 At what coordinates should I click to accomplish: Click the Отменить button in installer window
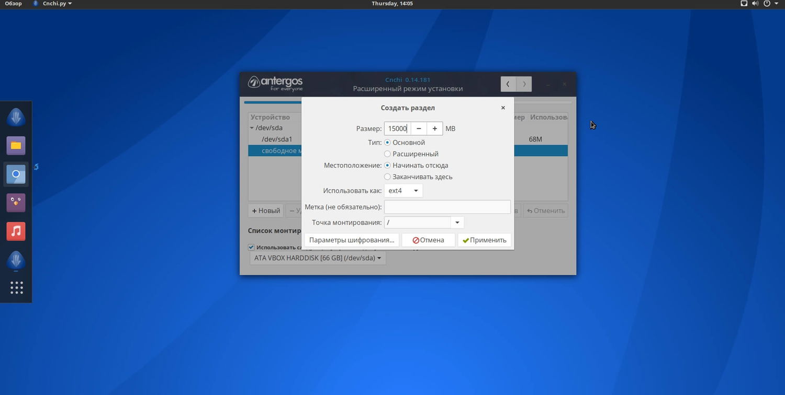click(x=545, y=211)
